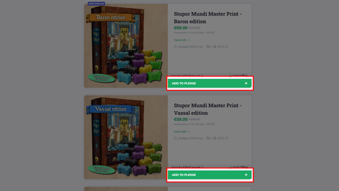This screenshot has width=339, height=191.
Task: Click the "Stupor Mundi Master Print - Baron edition" title
Action: [208, 18]
